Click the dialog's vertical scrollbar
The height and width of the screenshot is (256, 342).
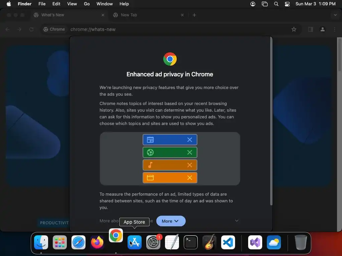pyautogui.click(x=271, y=121)
